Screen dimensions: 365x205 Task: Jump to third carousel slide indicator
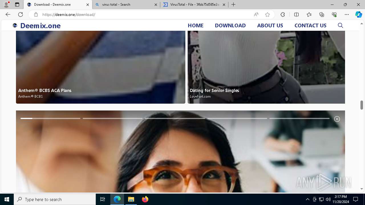pyautogui.click(x=175, y=118)
